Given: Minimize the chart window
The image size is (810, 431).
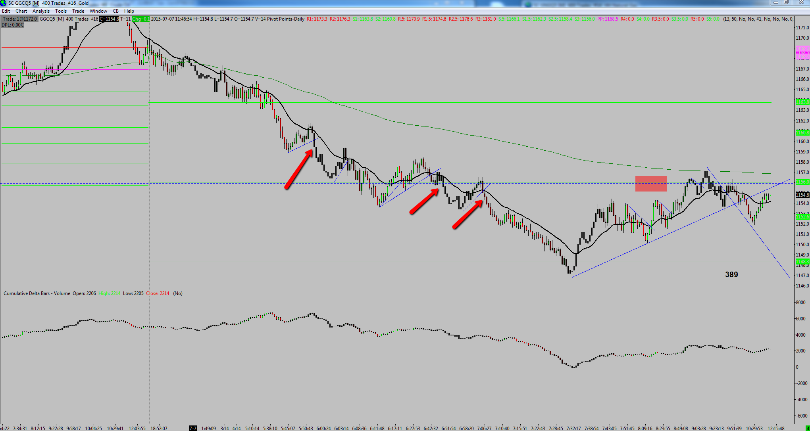Looking at the screenshot, I should 776,3.
